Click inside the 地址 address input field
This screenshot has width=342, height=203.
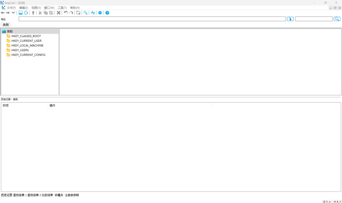tap(152, 19)
